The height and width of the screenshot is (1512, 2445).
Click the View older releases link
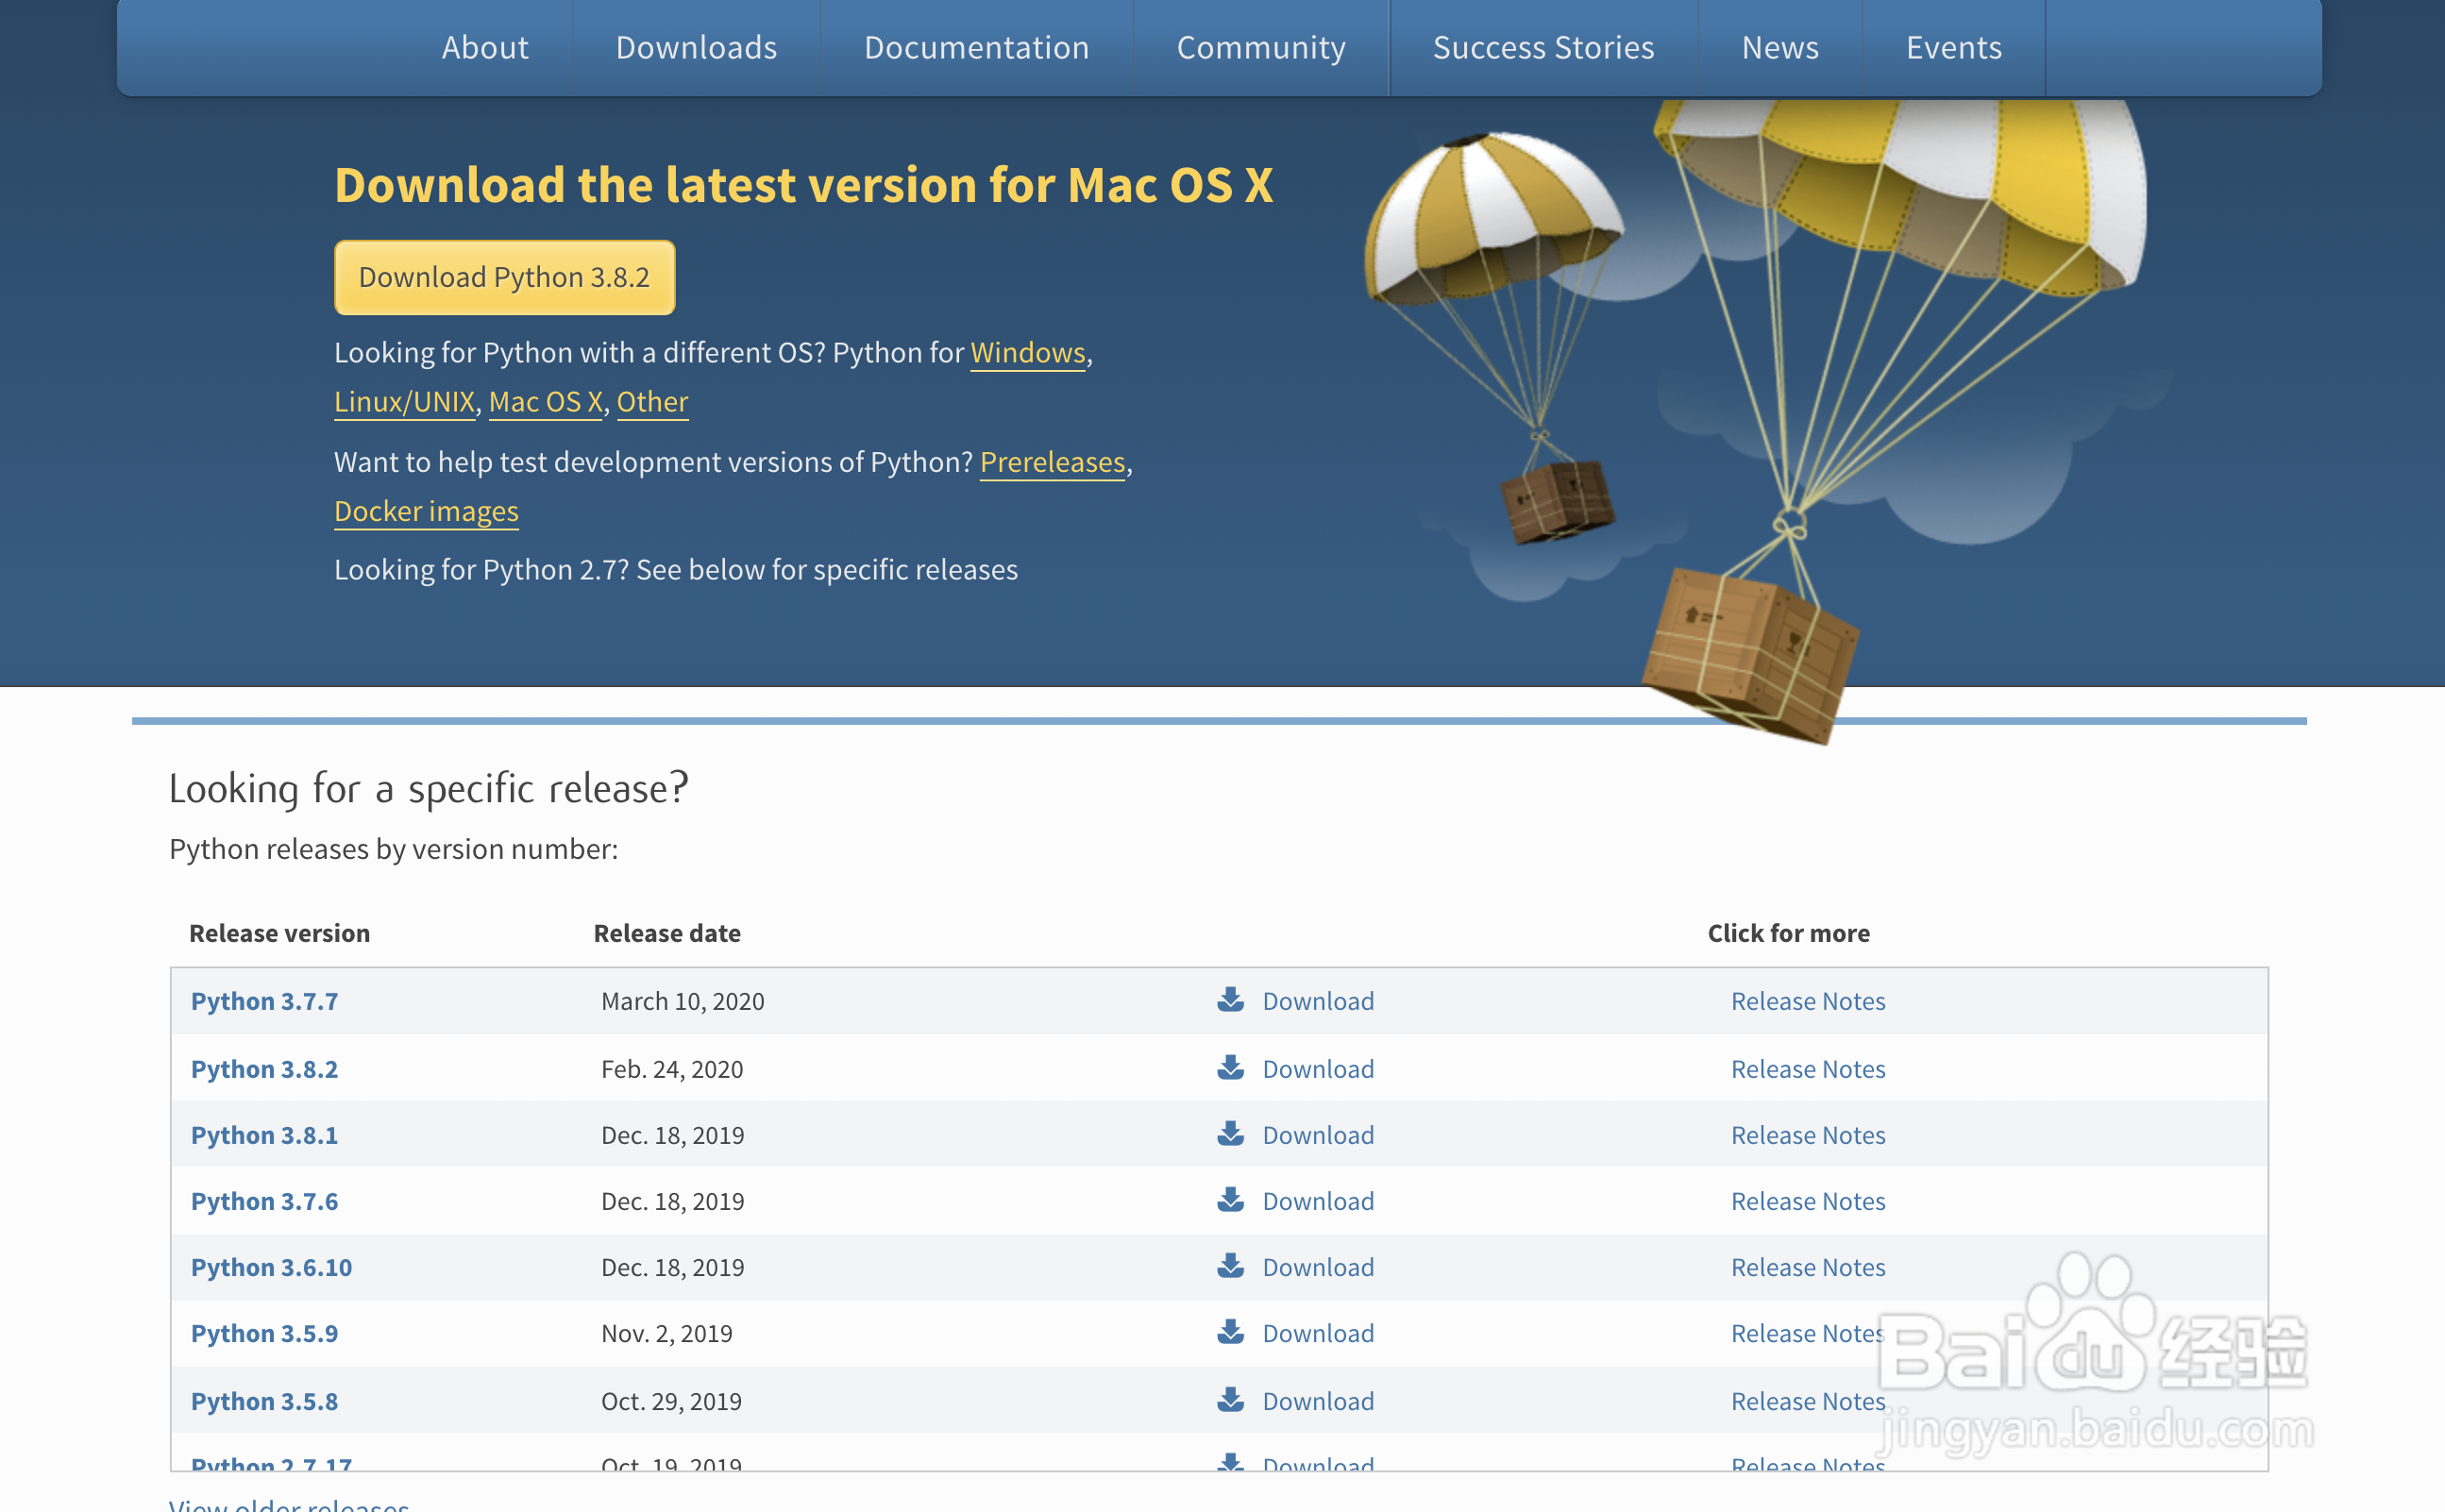click(289, 1504)
